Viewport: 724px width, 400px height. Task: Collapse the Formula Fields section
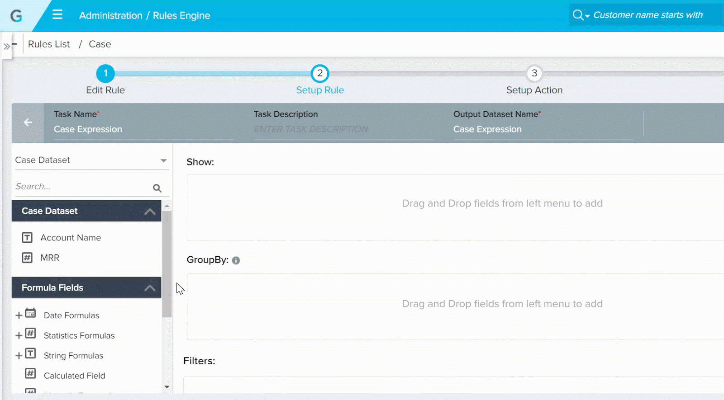coord(150,288)
